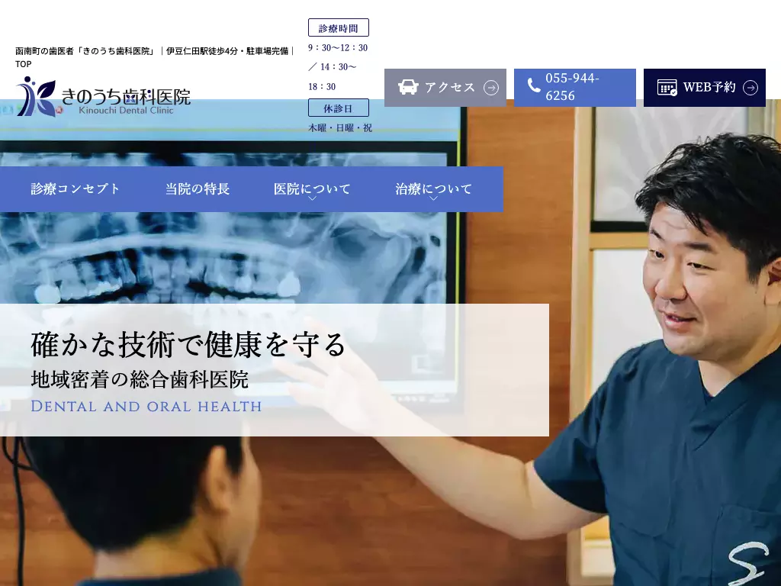The height and width of the screenshot is (586, 781).
Task: Click the アクセス button label
Action: click(x=450, y=87)
